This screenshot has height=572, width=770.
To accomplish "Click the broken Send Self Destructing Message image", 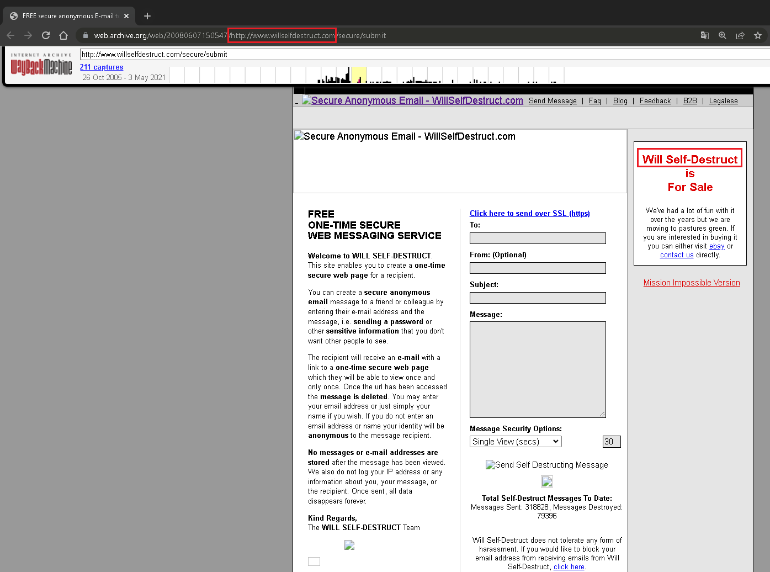I will tap(547, 465).
